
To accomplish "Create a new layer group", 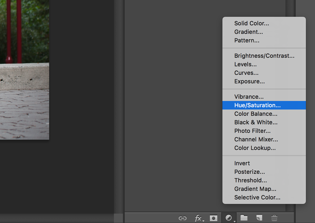I will [x=244, y=218].
